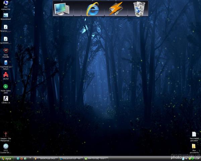Switch to the Internet Explorer taskbar window

coord(71,159)
